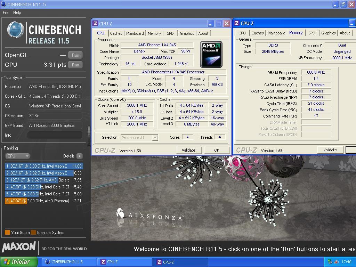This screenshot has height=267, width=356.
Task: Select CPU tab in second CPU-Z window
Action: point(242,33)
